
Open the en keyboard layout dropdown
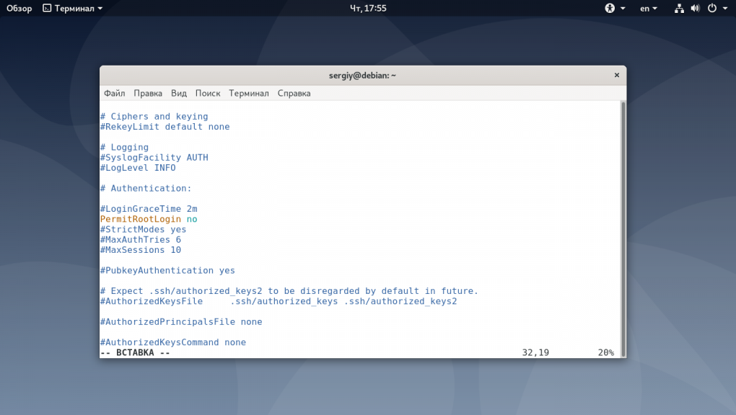click(x=649, y=8)
